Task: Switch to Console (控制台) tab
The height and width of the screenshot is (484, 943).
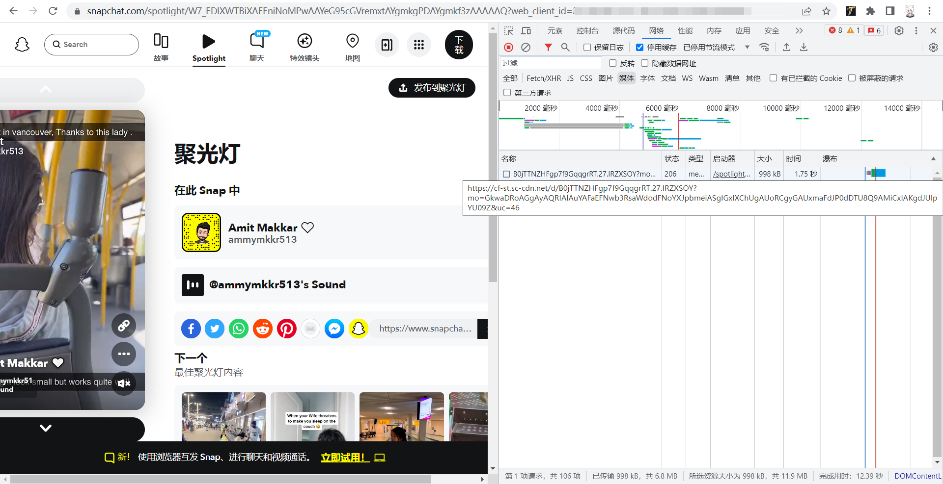Action: point(587,31)
